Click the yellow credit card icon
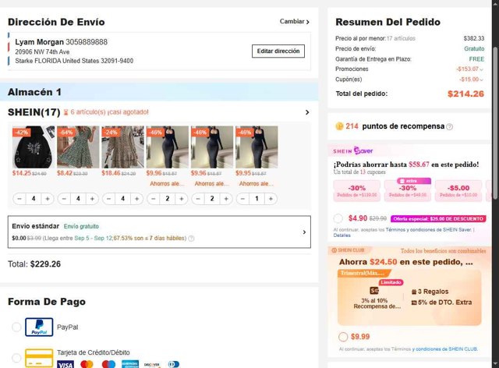The width and height of the screenshot is (499, 368). point(39,358)
